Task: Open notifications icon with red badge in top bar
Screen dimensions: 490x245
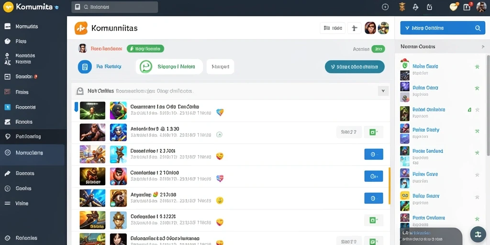Action: click(467, 7)
